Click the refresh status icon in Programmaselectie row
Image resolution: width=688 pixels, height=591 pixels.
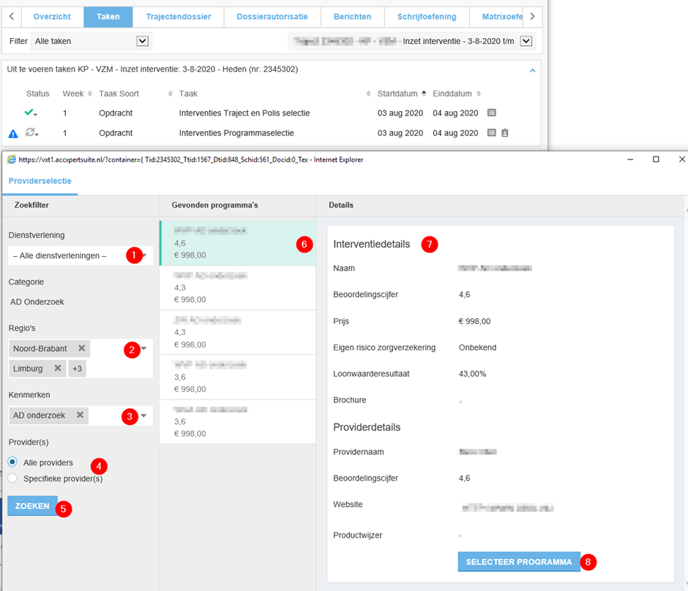coord(30,132)
